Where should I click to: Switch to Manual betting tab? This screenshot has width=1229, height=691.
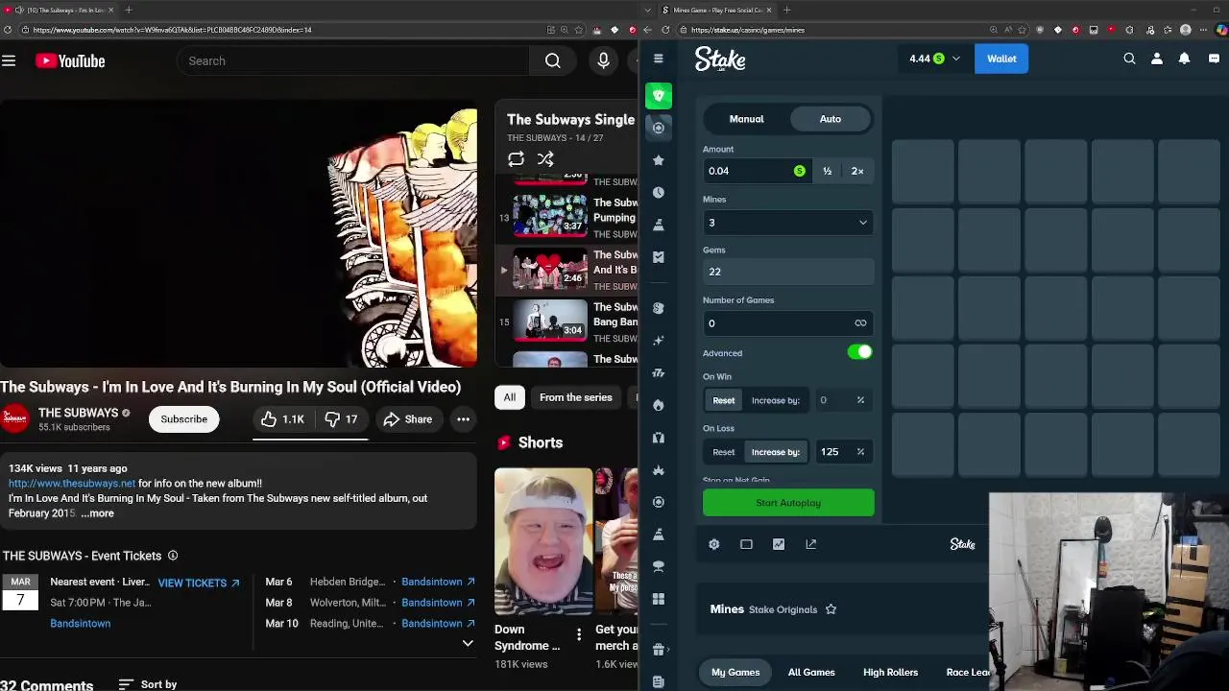coord(746,119)
